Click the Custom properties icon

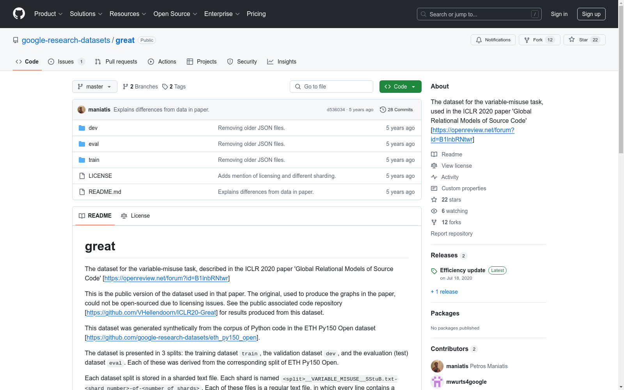(434, 188)
